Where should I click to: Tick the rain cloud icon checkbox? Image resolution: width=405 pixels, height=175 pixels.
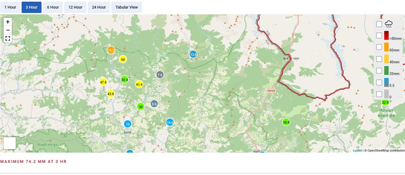pos(379,24)
